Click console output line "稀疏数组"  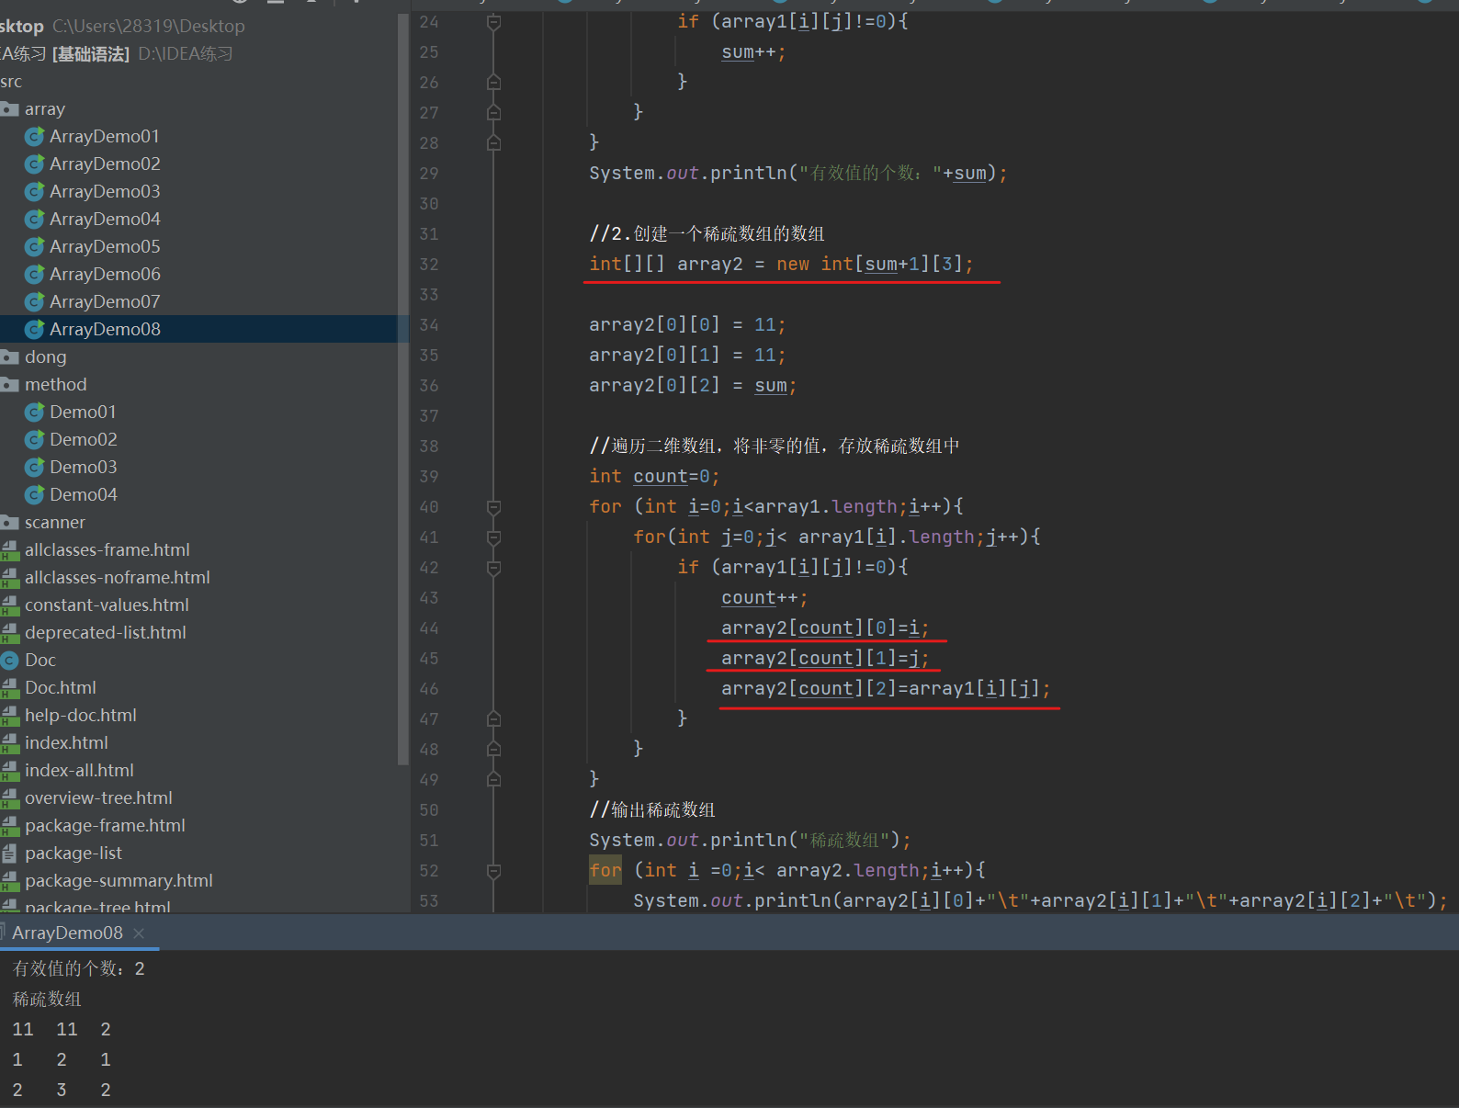coord(47,1000)
